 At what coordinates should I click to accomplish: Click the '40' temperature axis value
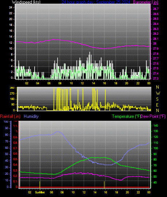click(155, 182)
